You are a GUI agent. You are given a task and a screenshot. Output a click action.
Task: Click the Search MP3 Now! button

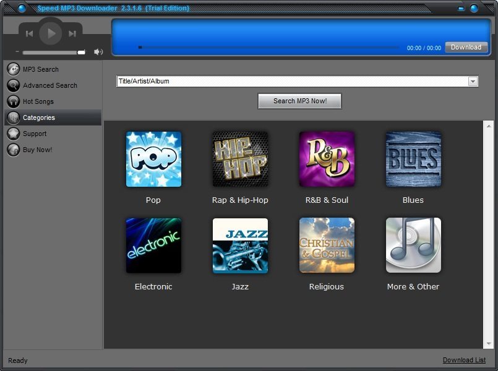(299, 101)
